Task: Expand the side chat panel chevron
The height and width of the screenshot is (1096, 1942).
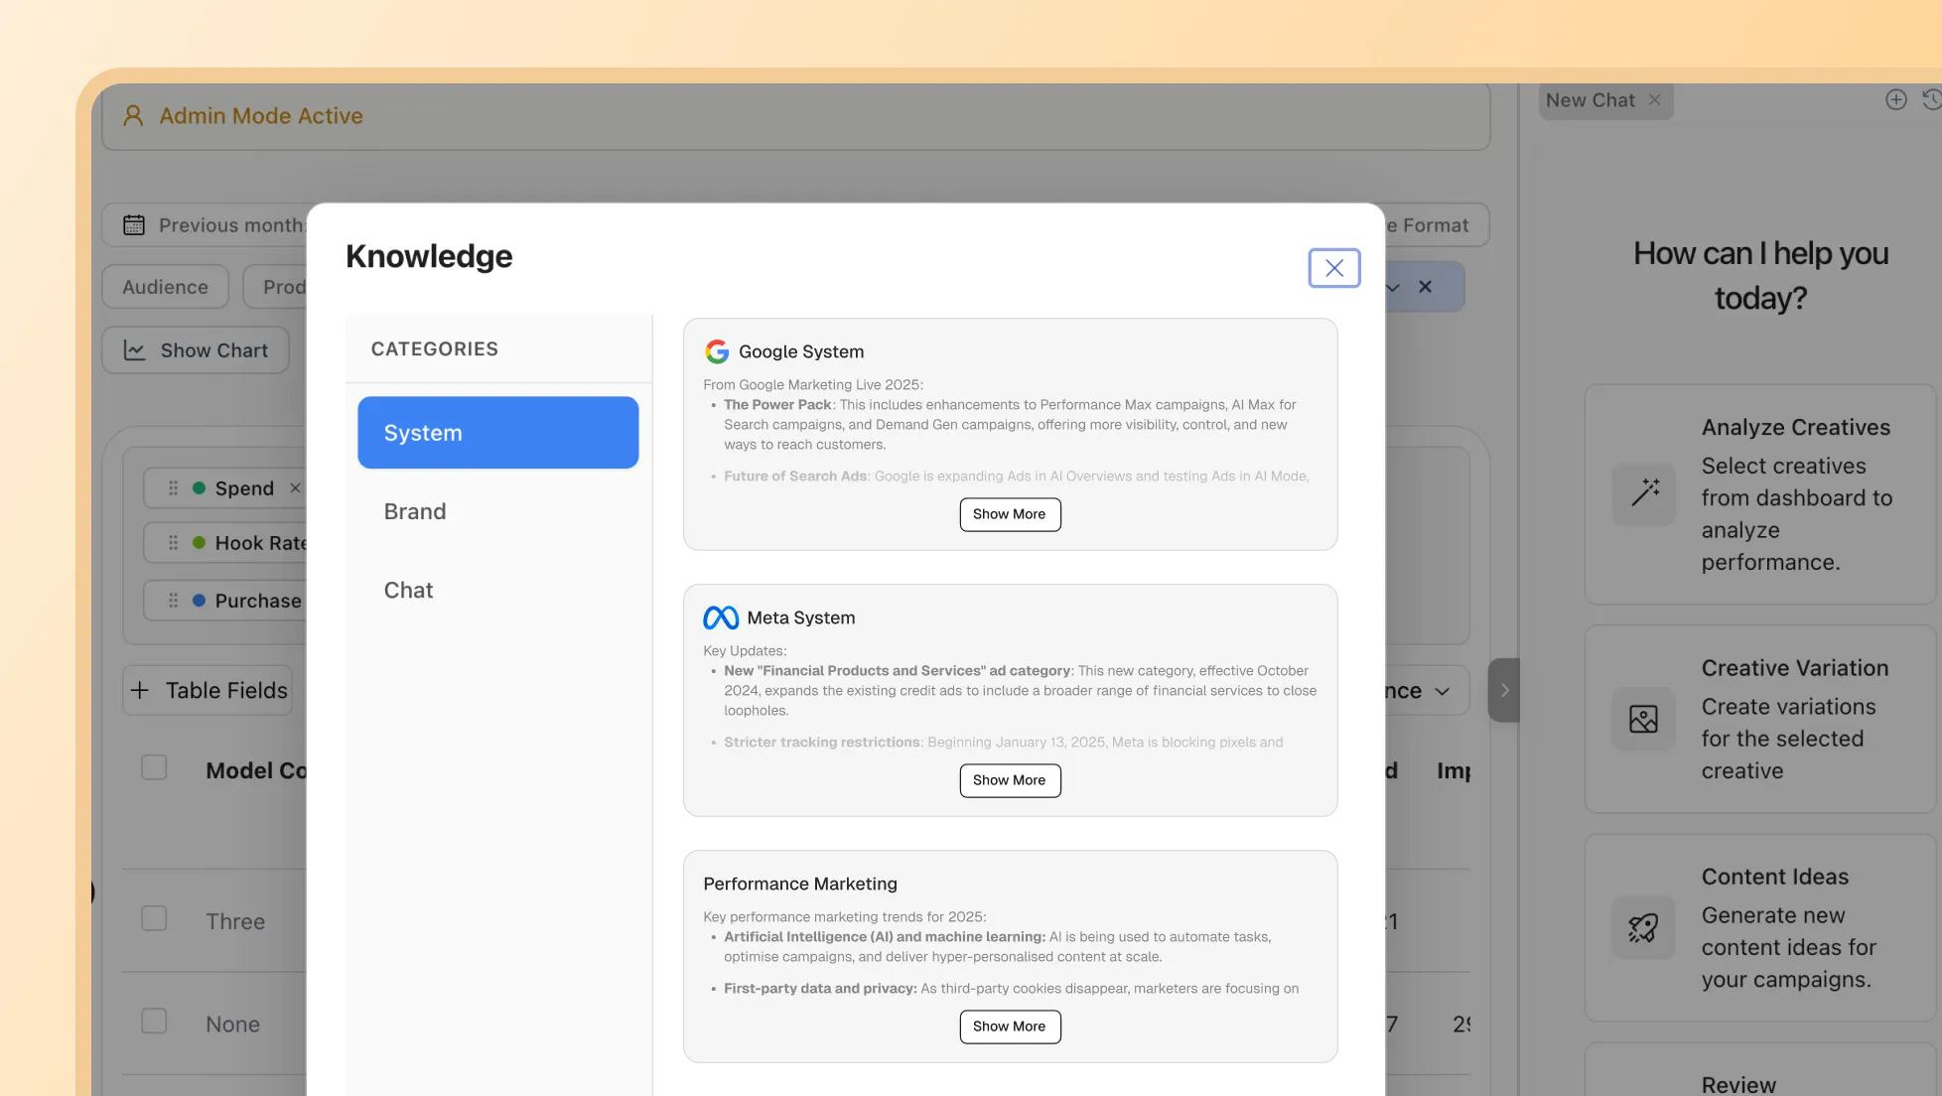Action: click(1504, 690)
